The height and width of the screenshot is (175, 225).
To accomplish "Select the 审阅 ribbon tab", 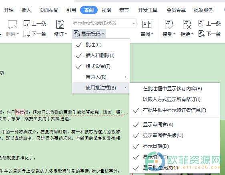I will (x=89, y=10).
